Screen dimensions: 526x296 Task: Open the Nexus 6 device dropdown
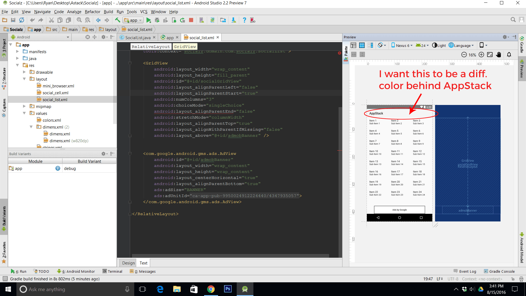pos(401,45)
